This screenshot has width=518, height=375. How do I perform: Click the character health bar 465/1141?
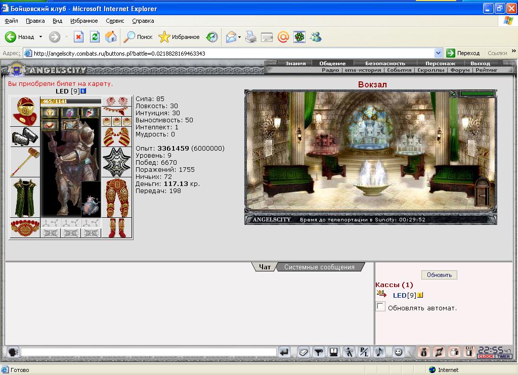(70, 102)
